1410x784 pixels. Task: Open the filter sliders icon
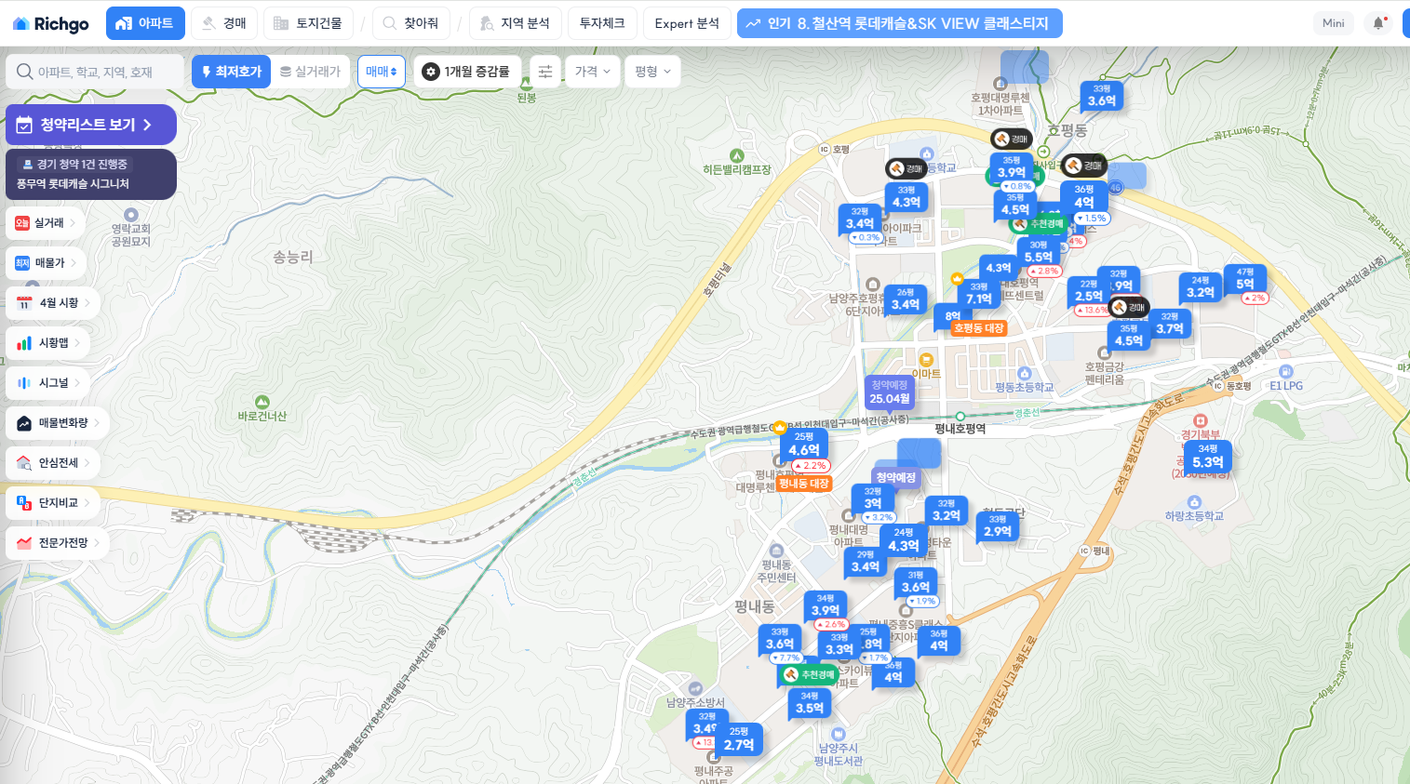coord(545,72)
